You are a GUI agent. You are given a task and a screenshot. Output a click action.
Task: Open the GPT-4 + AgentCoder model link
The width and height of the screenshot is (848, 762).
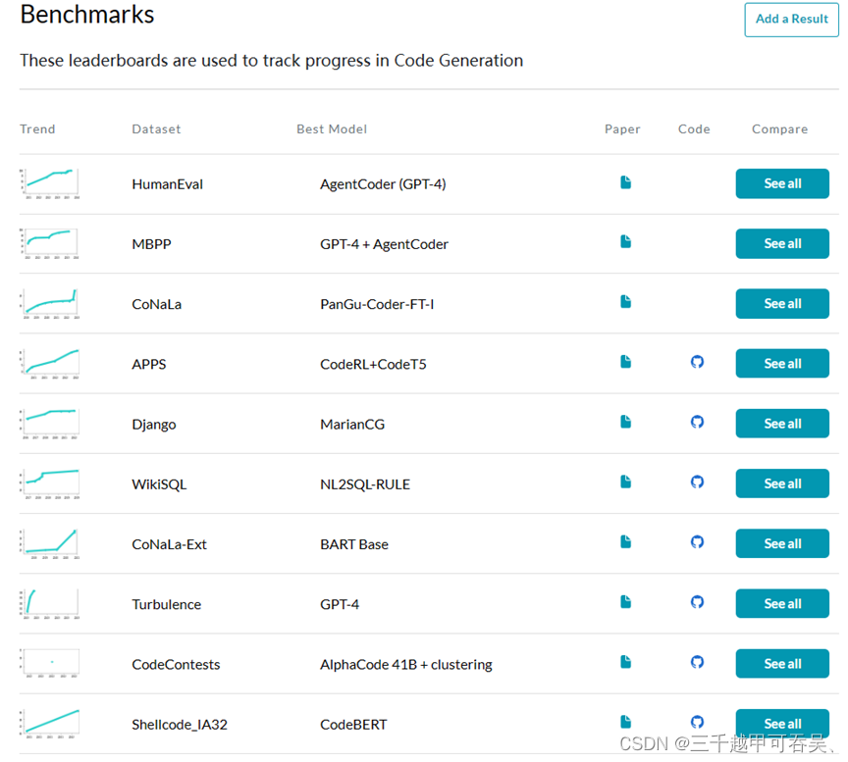coord(384,244)
